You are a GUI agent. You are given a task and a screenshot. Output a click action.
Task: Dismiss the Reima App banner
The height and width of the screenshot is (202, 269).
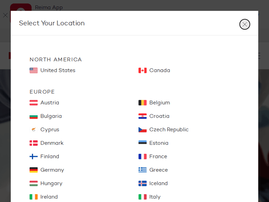[x=5, y=15]
